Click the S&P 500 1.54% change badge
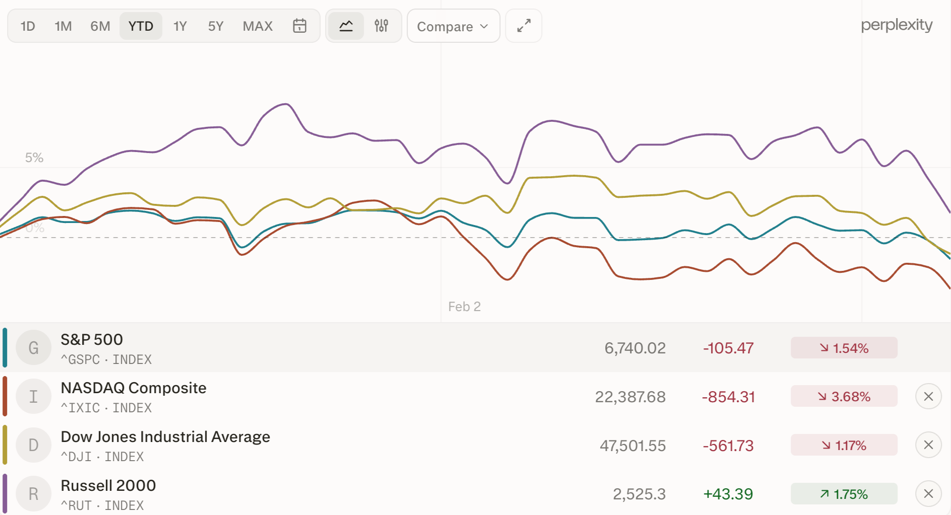The image size is (951, 515). tap(844, 348)
